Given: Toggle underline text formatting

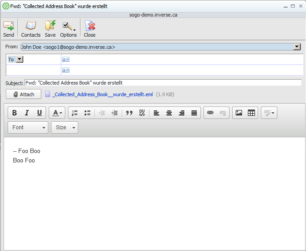Looking at the screenshot, I should (39, 113).
